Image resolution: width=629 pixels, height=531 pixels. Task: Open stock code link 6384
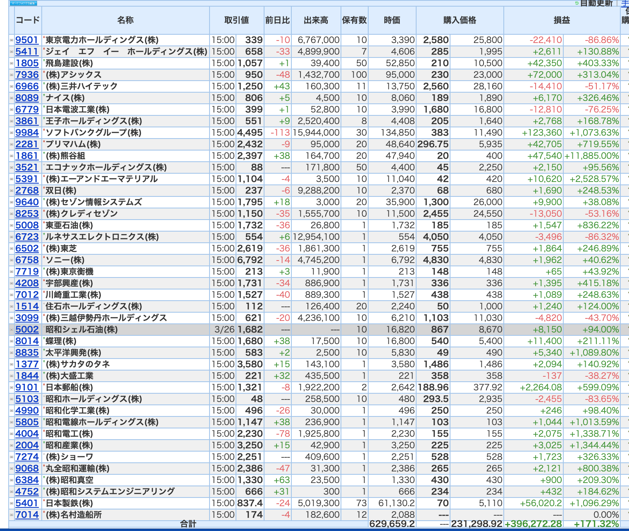point(27,480)
